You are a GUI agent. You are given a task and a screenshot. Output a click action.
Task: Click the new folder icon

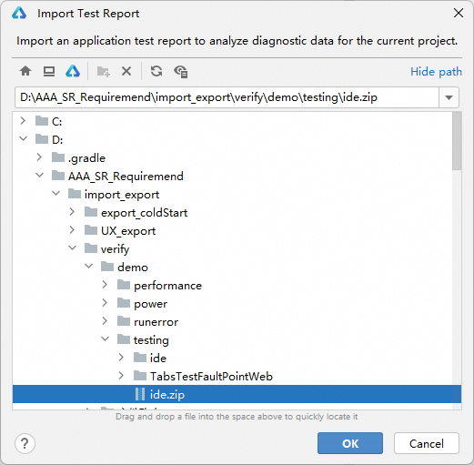(104, 72)
